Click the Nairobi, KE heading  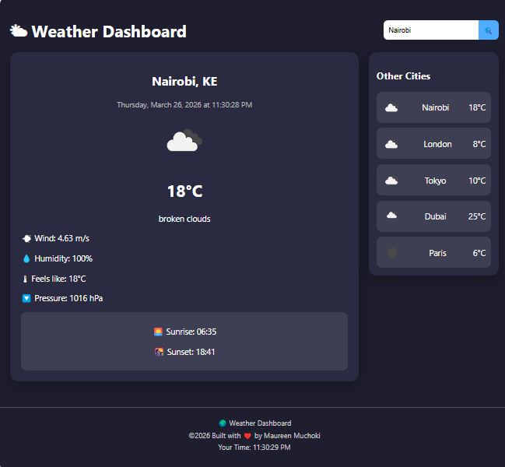pyautogui.click(x=184, y=82)
